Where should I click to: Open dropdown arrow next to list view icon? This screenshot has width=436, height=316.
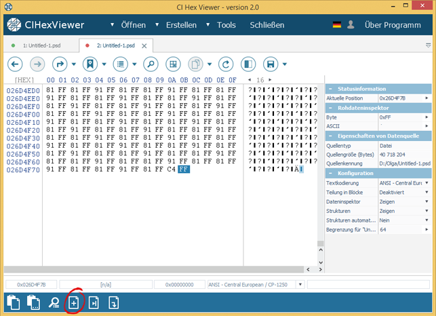pyautogui.click(x=134, y=64)
